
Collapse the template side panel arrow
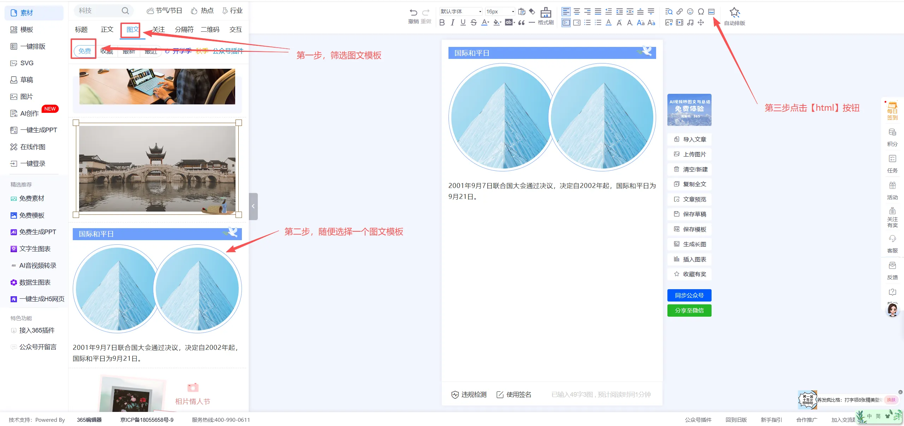[253, 206]
